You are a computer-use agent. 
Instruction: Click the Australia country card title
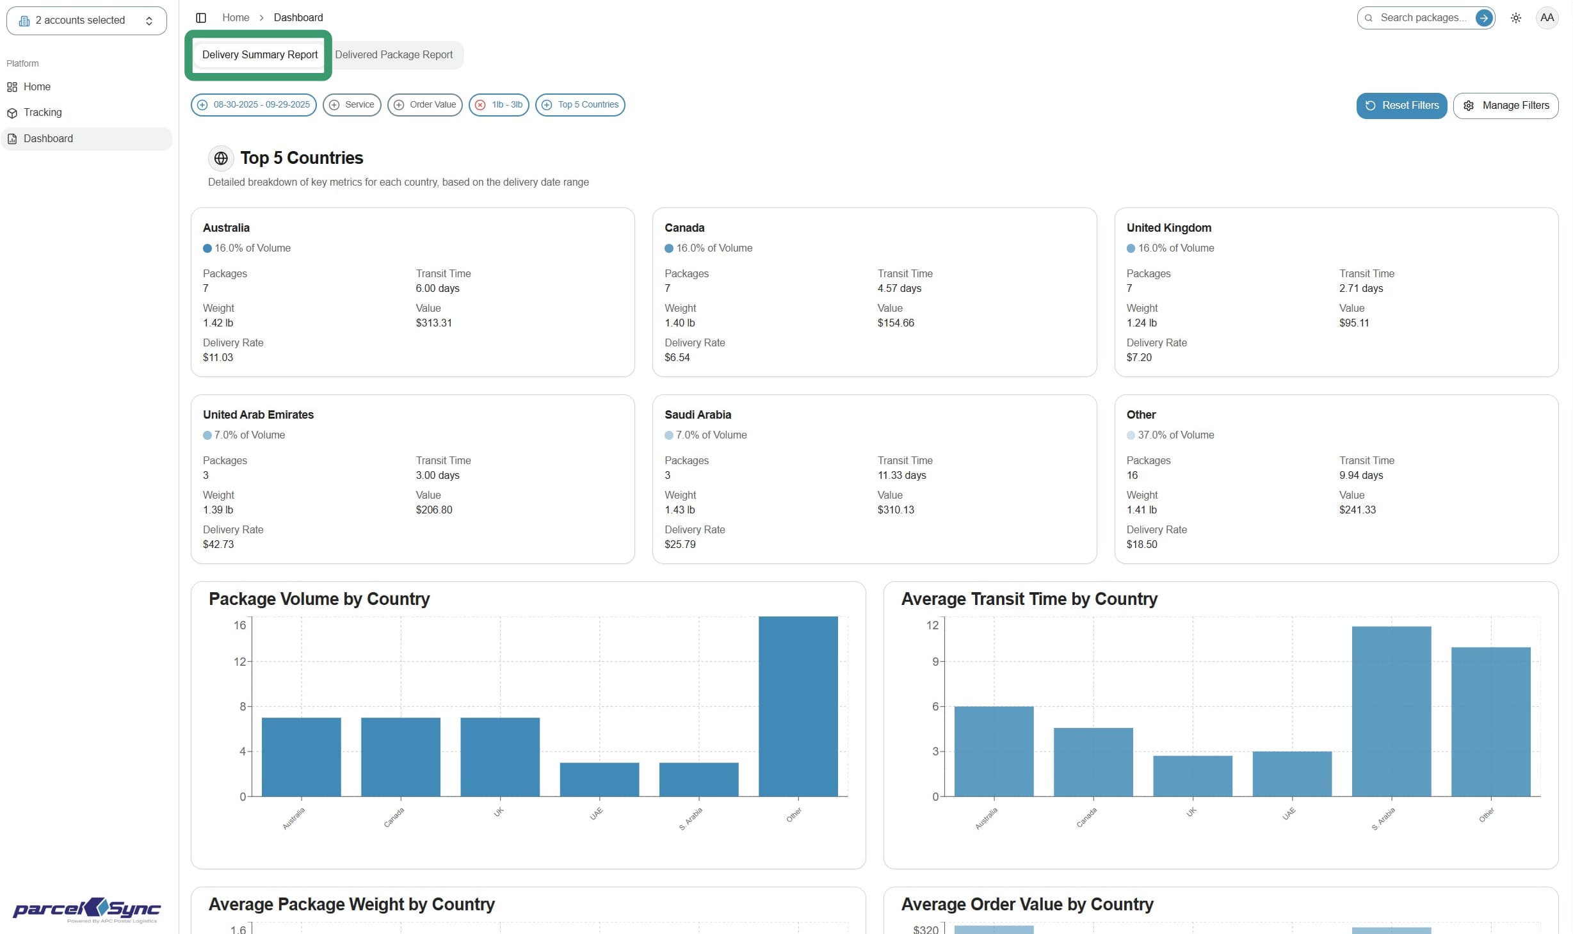coord(226,228)
